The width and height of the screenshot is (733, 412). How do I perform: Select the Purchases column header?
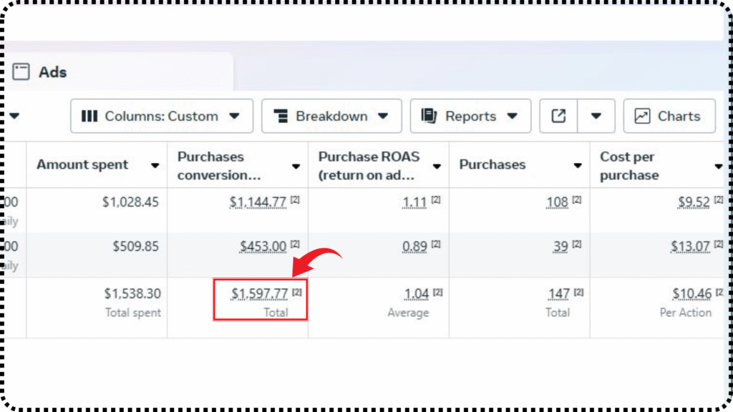point(492,165)
